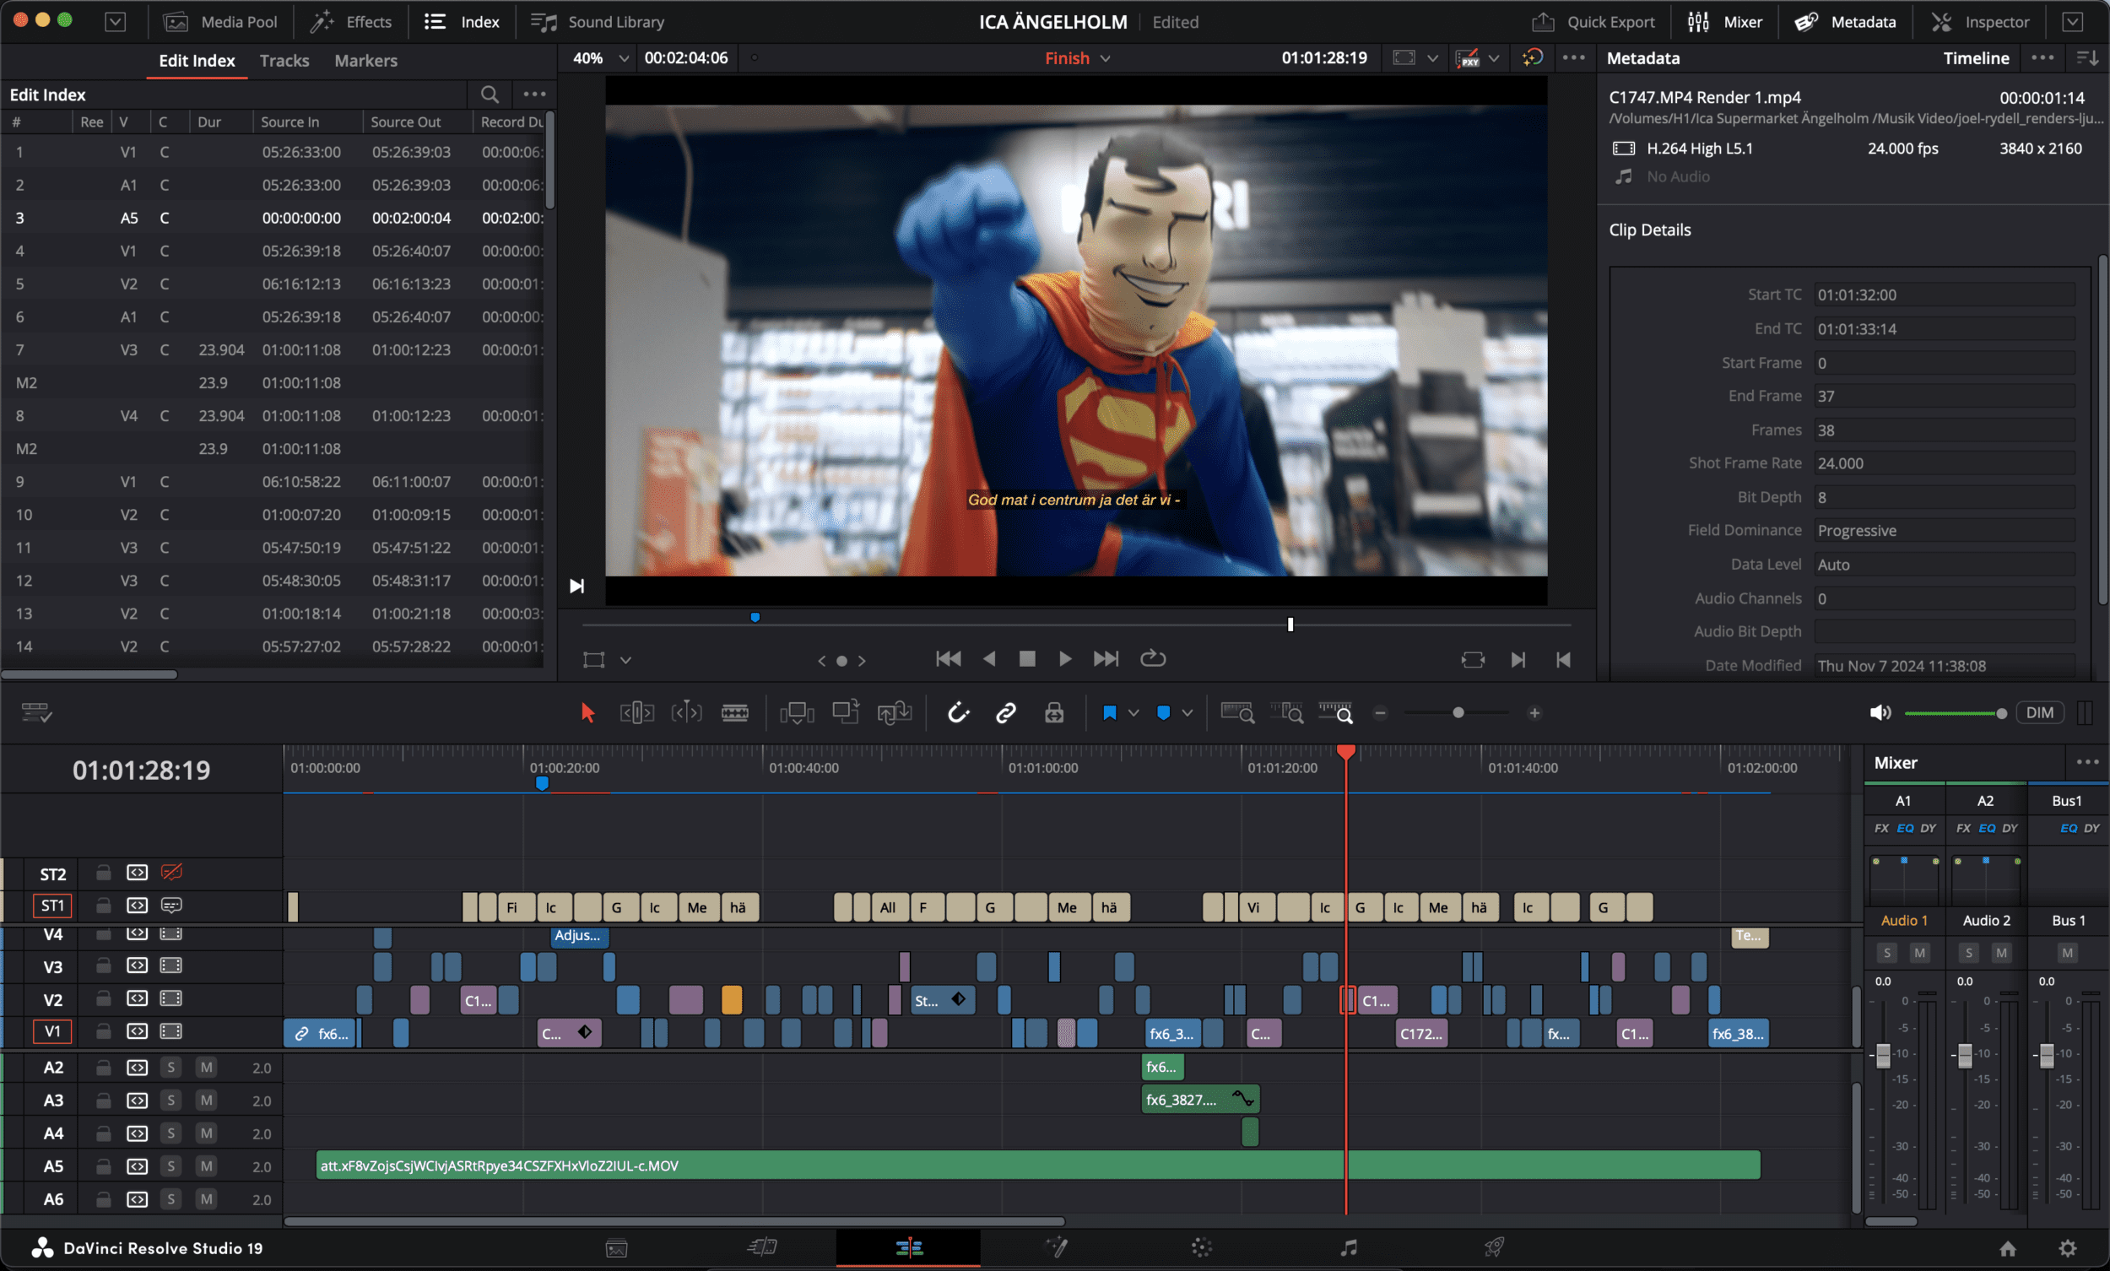Screen dimensions: 2110x1271
Task: Show subtitle track ST2
Action: [x=171, y=873]
